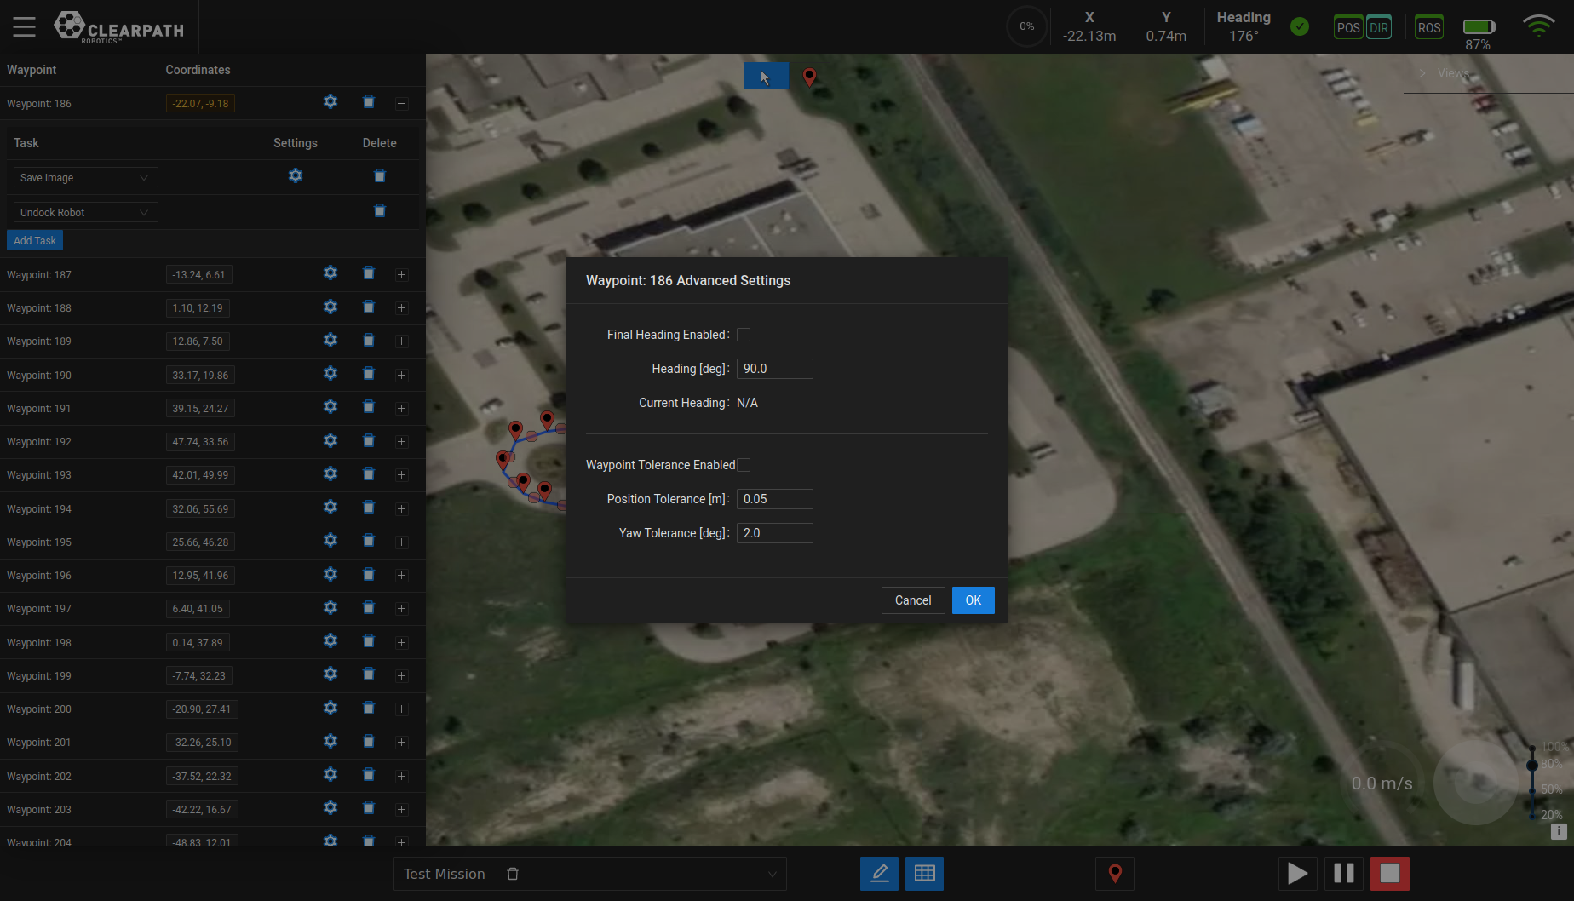Click OK in Advanced Settings dialog

pyautogui.click(x=973, y=600)
